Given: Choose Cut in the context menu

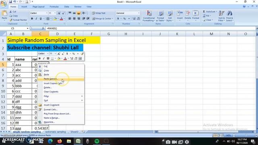Looking at the screenshot, I should (x=61, y=66).
